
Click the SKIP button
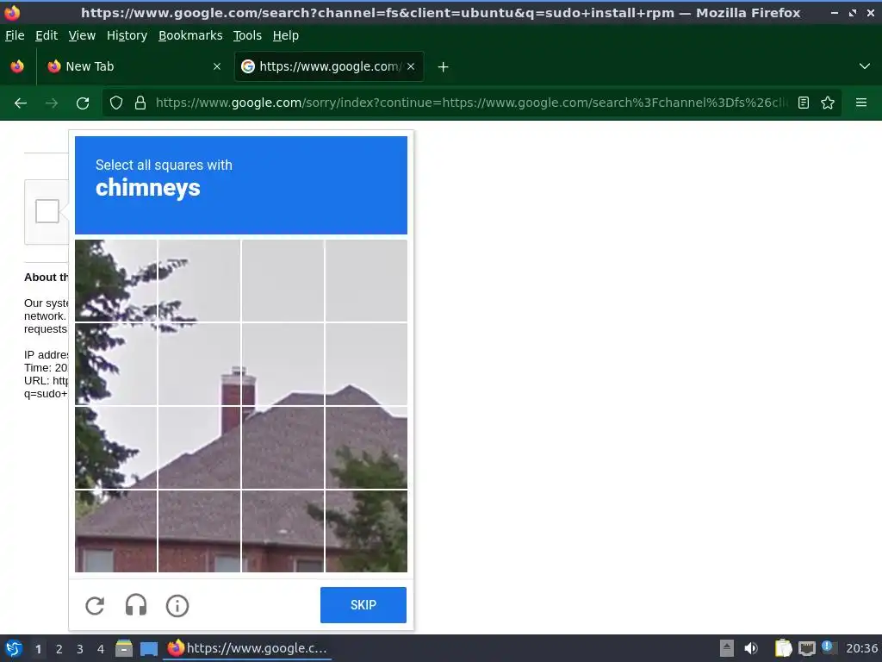tap(363, 605)
